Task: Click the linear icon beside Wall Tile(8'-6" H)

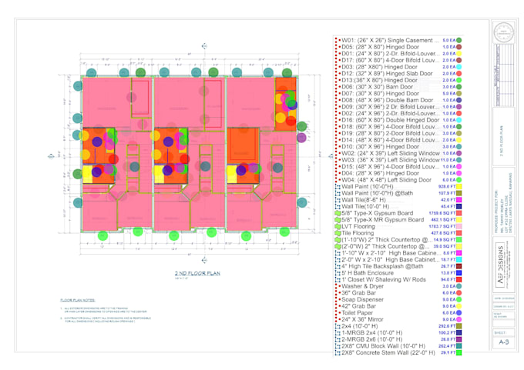Action: [338, 200]
